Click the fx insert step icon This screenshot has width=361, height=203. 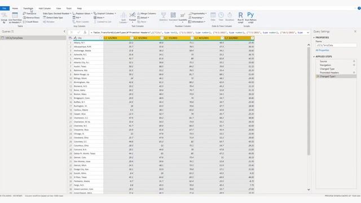click(x=85, y=33)
